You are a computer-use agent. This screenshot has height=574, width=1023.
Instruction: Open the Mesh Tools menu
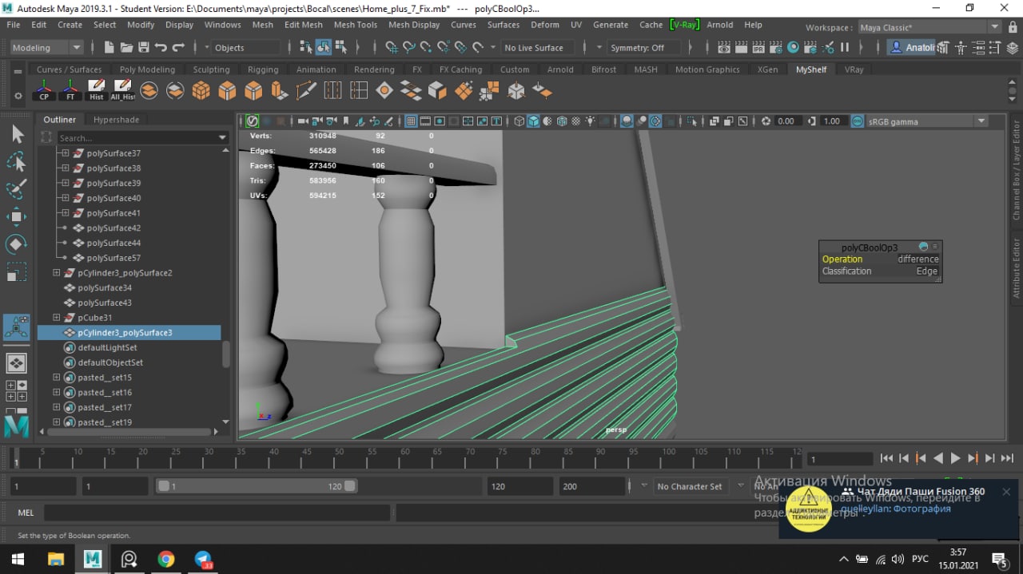(x=356, y=25)
